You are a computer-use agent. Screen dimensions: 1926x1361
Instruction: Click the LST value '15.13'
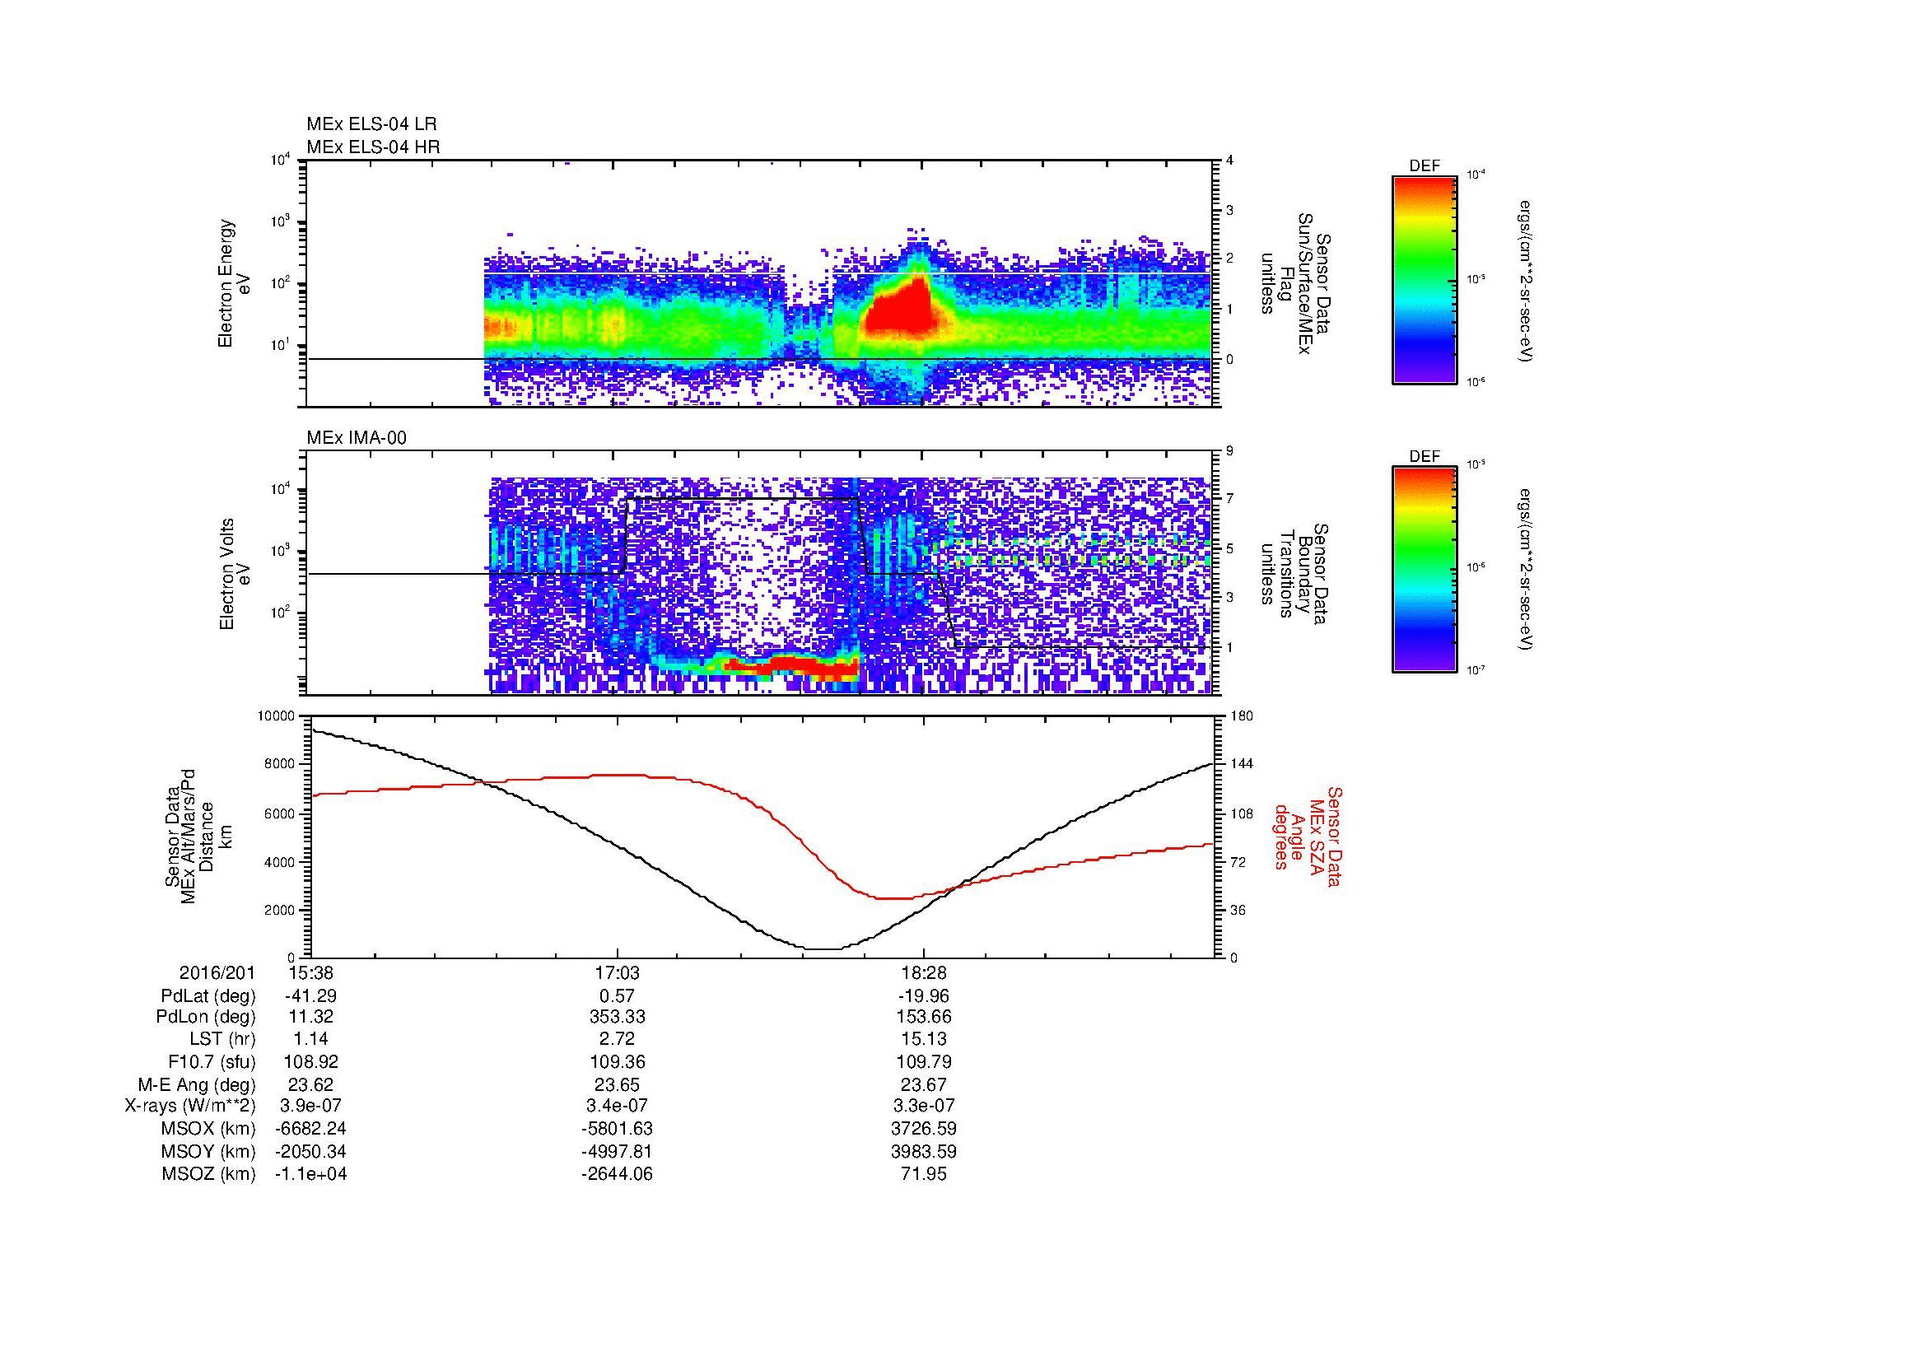click(x=923, y=1040)
